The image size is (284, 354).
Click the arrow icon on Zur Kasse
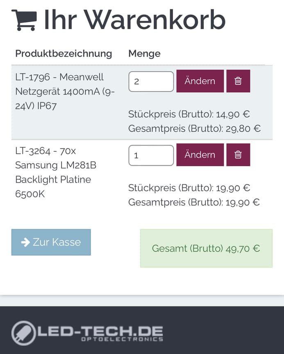click(25, 242)
